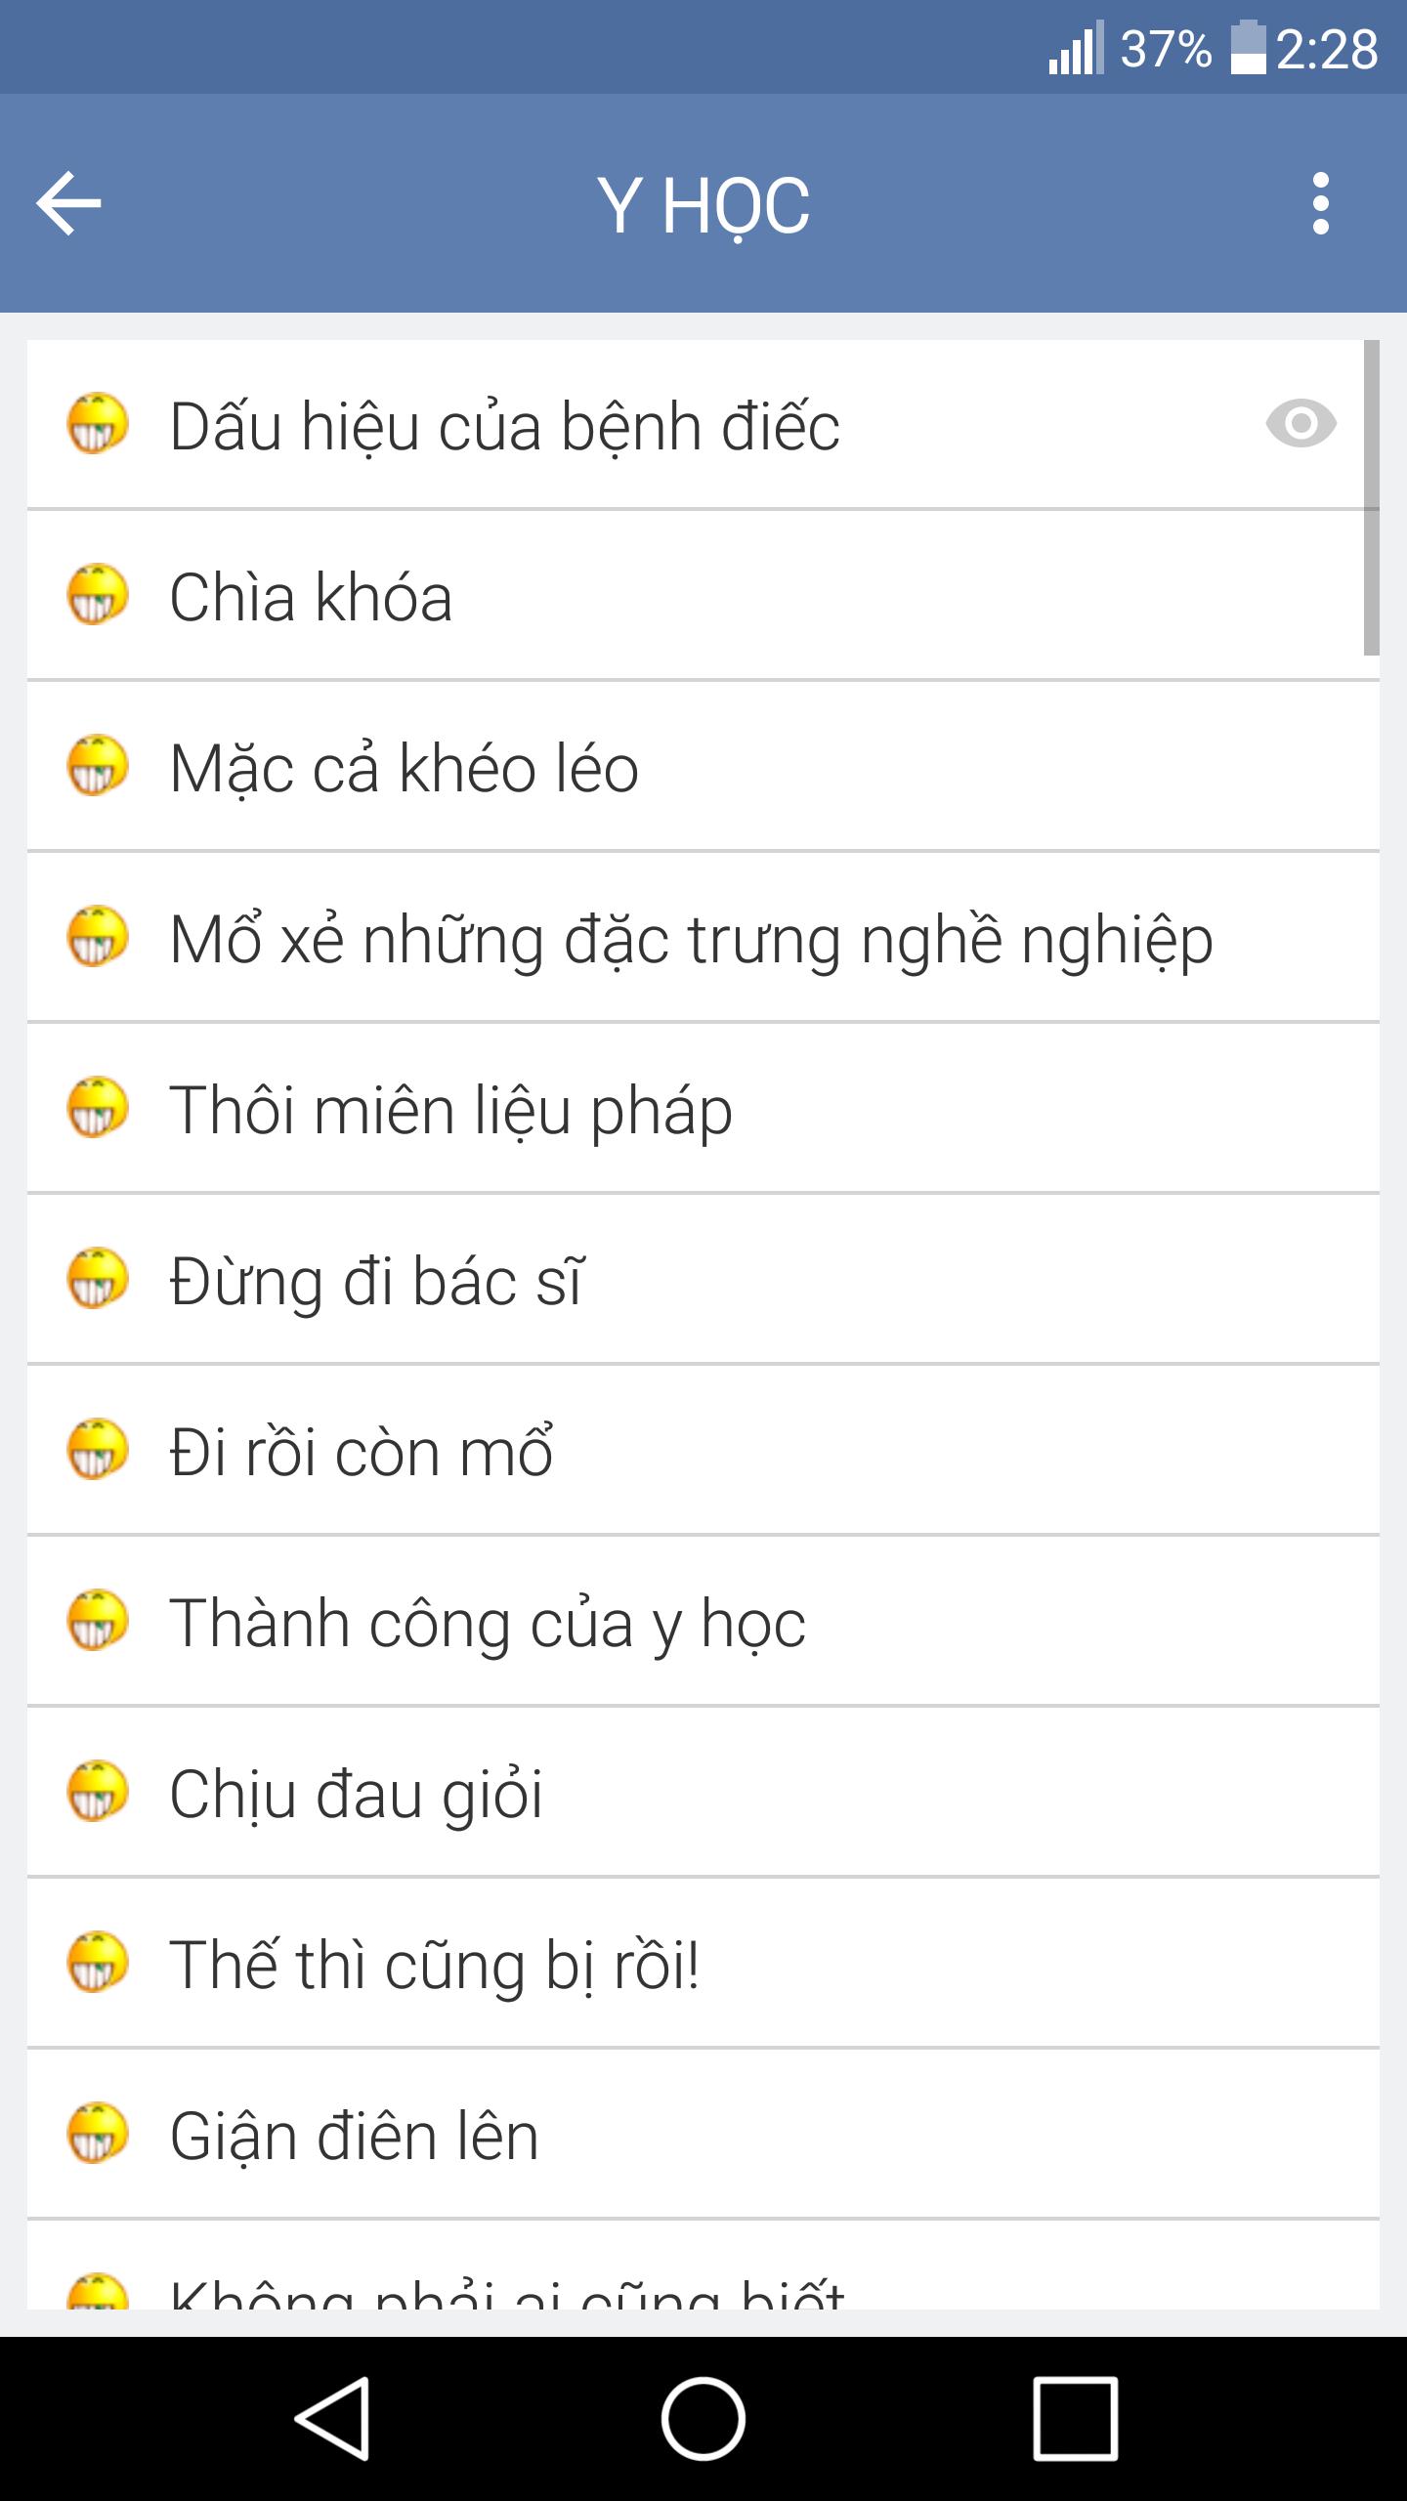The image size is (1407, 2501).
Task: Click the list scrollbar thumb
Action: tap(1371, 497)
